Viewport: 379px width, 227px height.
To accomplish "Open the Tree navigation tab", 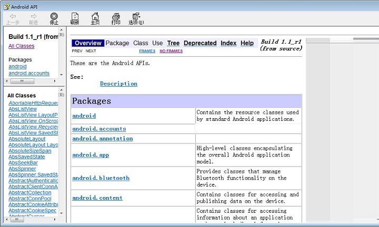I will click(x=173, y=43).
